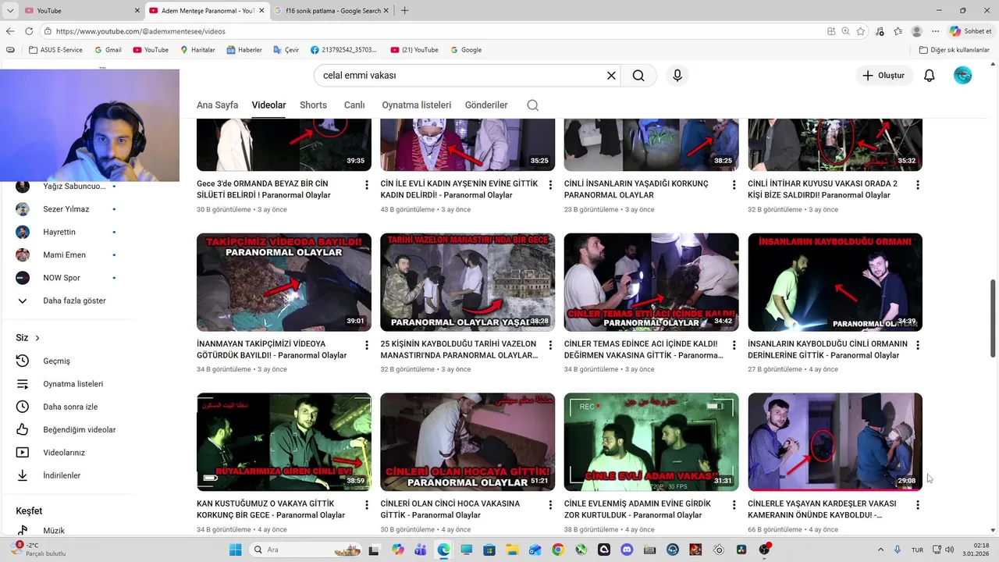Add this page to favorites with the star icon

pos(860,31)
